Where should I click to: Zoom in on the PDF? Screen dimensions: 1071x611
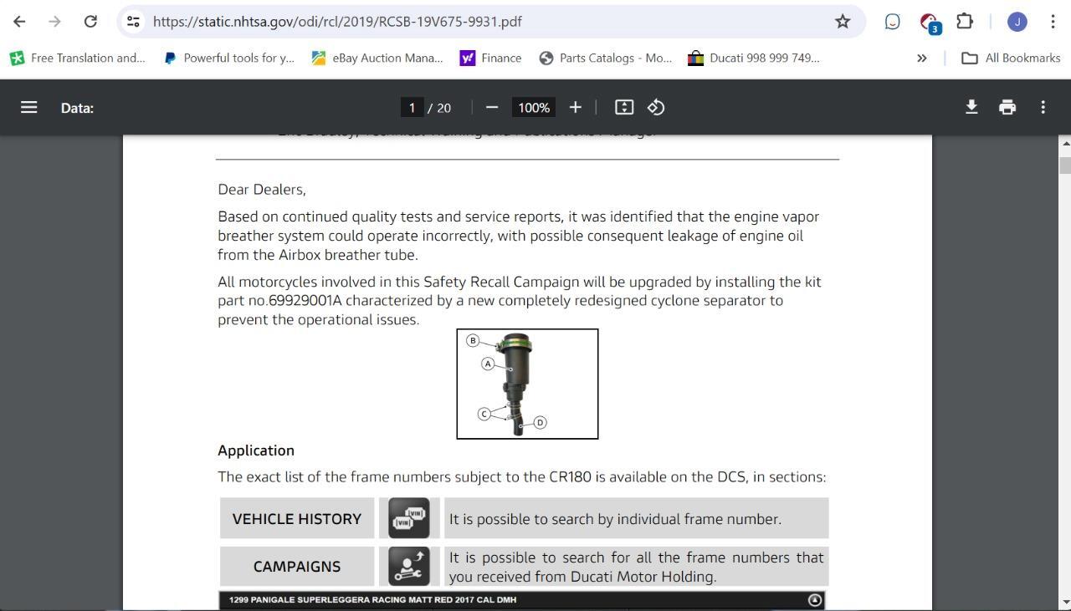575,107
